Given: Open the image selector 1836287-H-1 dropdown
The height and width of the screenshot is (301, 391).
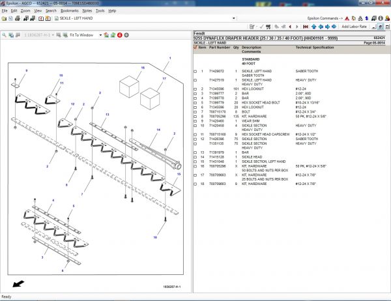Looking at the screenshot, I should [53, 35].
